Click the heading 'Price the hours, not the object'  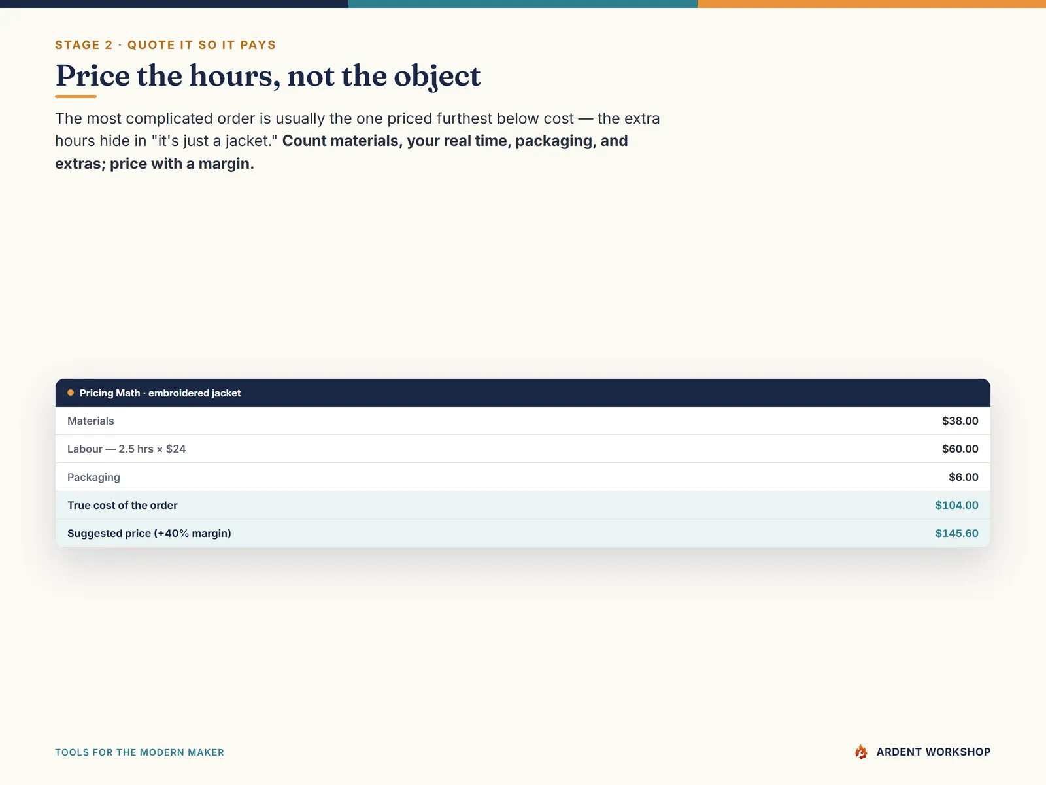click(x=268, y=76)
